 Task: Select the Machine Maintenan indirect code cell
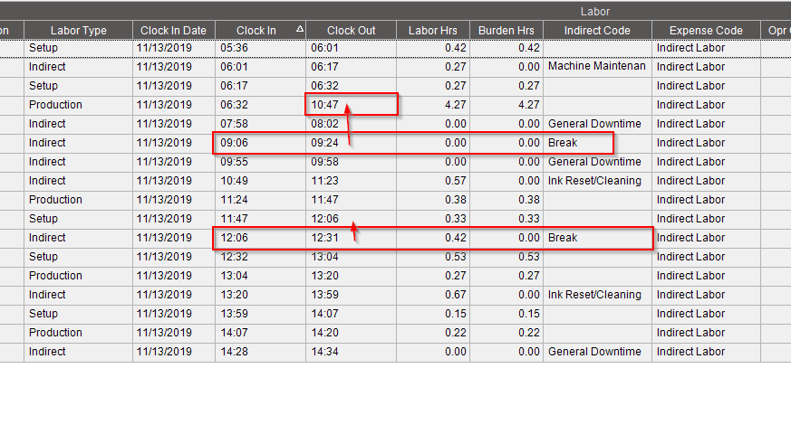click(597, 67)
